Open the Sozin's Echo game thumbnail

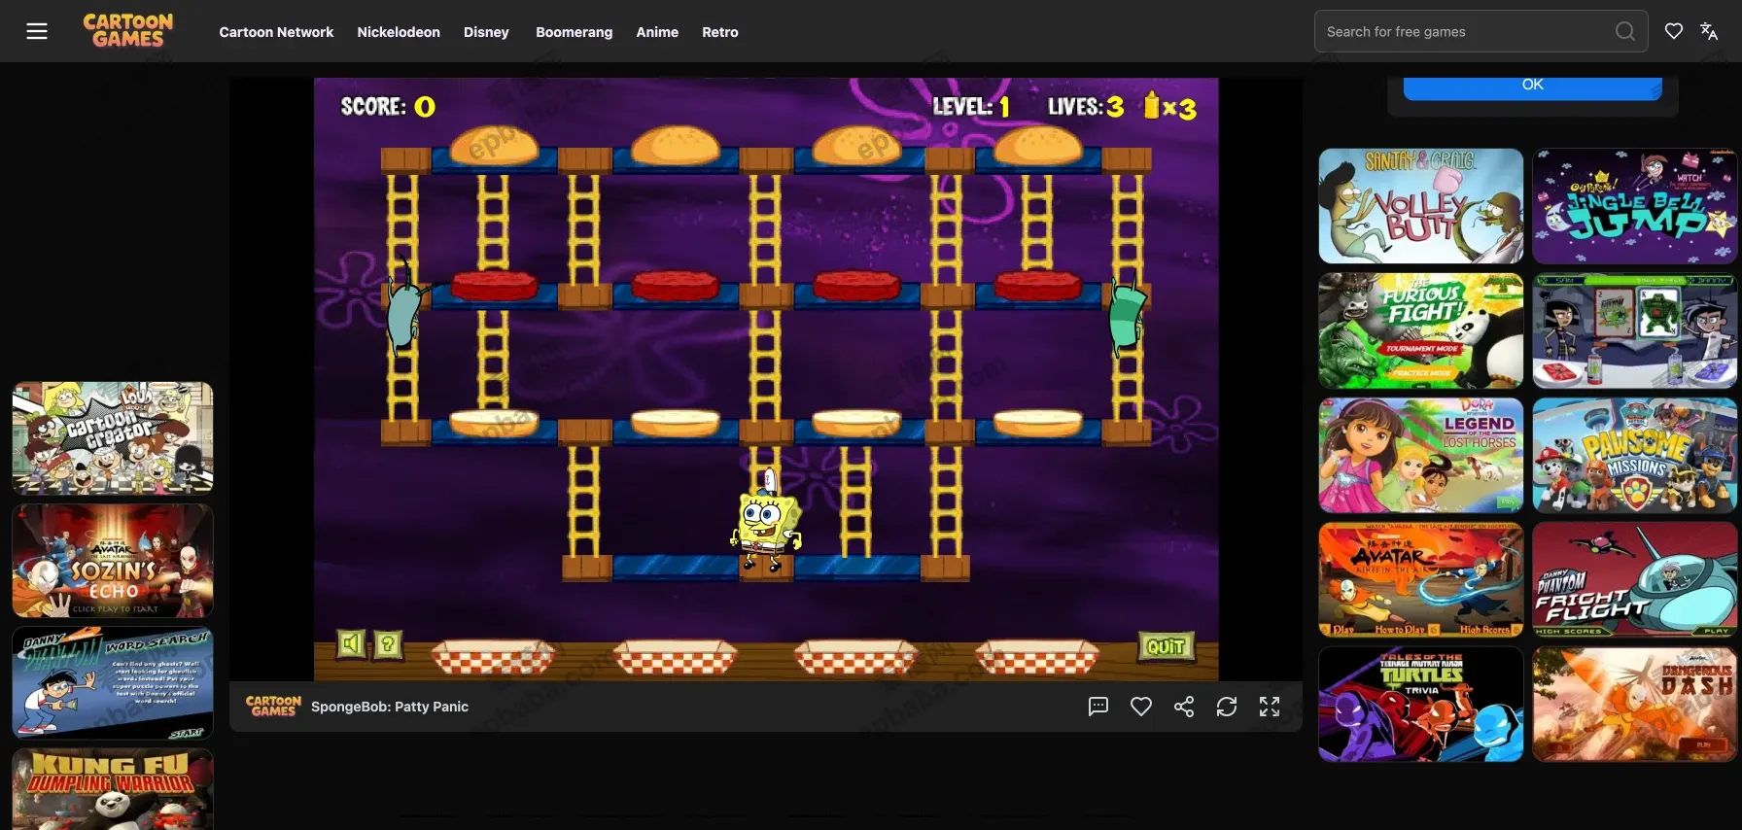(x=113, y=561)
